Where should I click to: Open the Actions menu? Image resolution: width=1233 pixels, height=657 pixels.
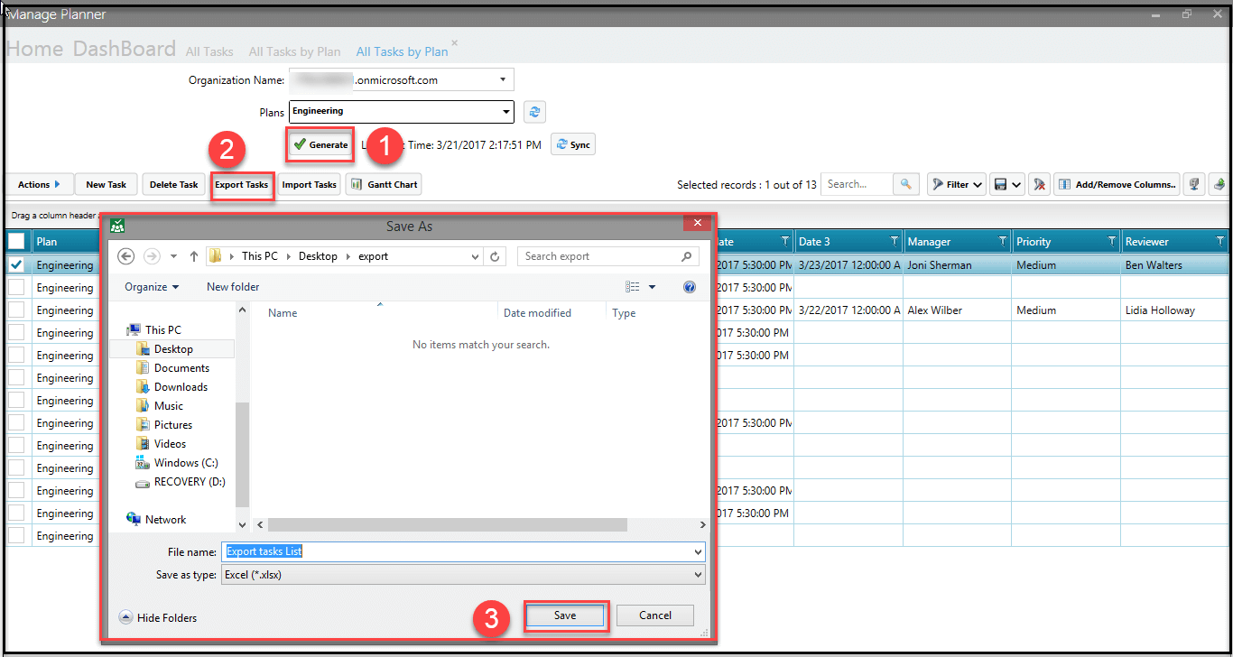click(x=39, y=184)
